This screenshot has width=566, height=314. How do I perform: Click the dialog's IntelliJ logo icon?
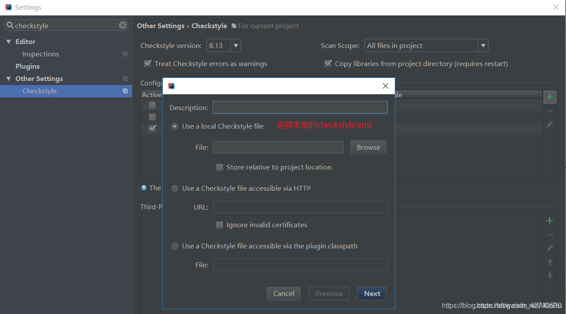point(171,86)
